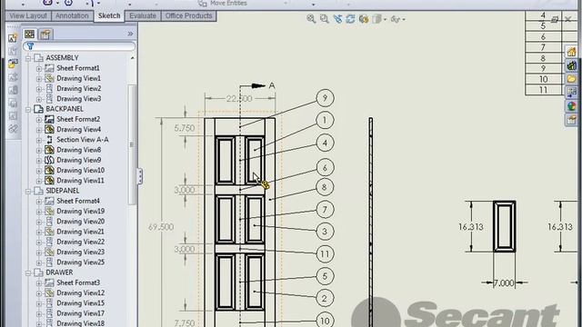
Task: Open the PropertyManager tab icon
Action: [45, 35]
